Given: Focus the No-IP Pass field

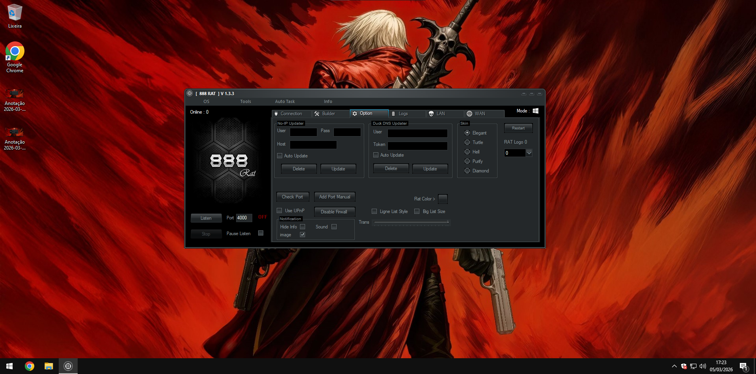Looking at the screenshot, I should tap(347, 132).
